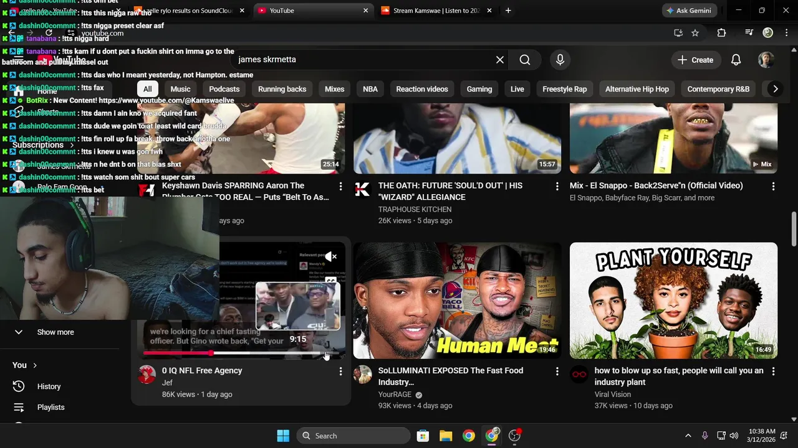Toggle captions on the hover preview

pos(331,281)
